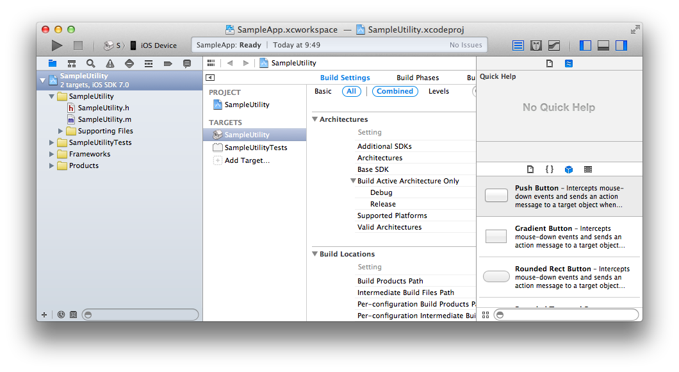Open the Media library
The image size is (679, 372).
click(587, 169)
